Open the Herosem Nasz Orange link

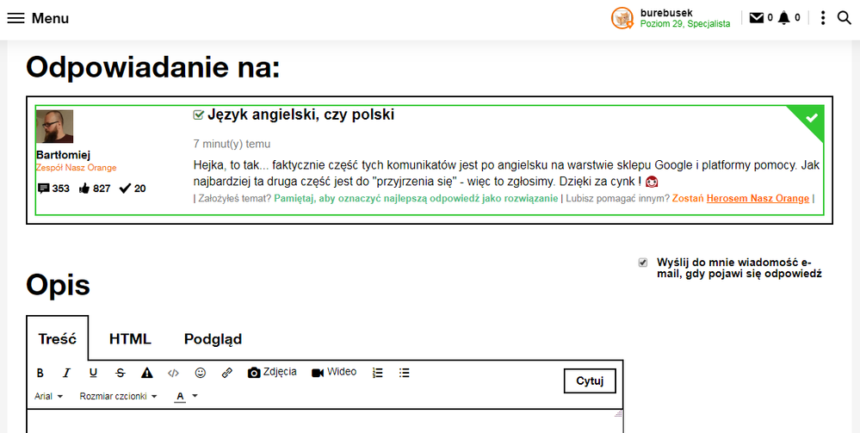tap(758, 199)
